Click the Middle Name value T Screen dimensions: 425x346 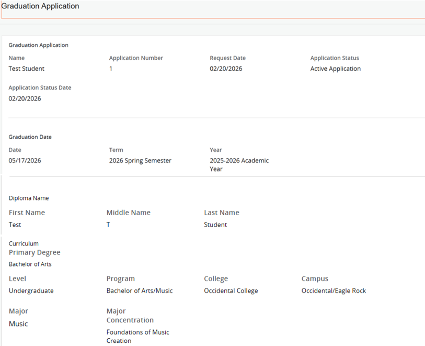pos(108,224)
